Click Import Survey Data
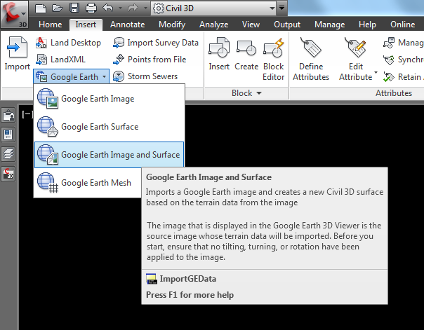 click(156, 43)
